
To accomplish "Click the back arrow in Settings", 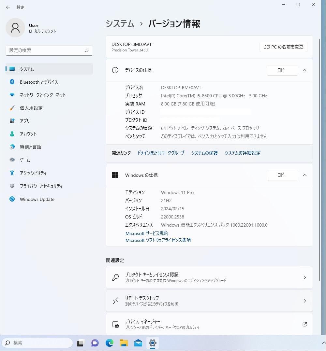I will coord(8,7).
